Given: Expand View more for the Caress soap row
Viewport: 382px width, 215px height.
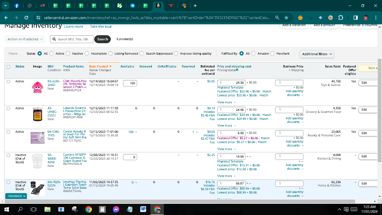Looking at the screenshot, I should click(x=227, y=149).
